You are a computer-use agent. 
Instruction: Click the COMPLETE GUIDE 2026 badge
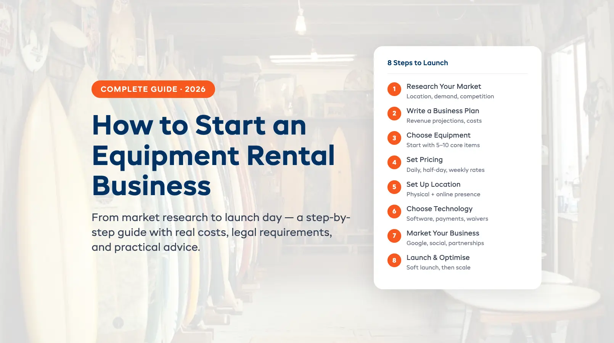153,89
